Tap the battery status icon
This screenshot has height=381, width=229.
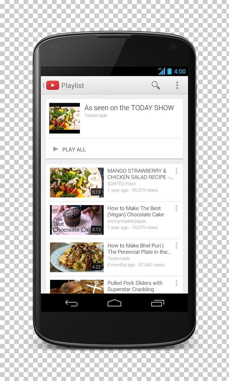(x=170, y=71)
